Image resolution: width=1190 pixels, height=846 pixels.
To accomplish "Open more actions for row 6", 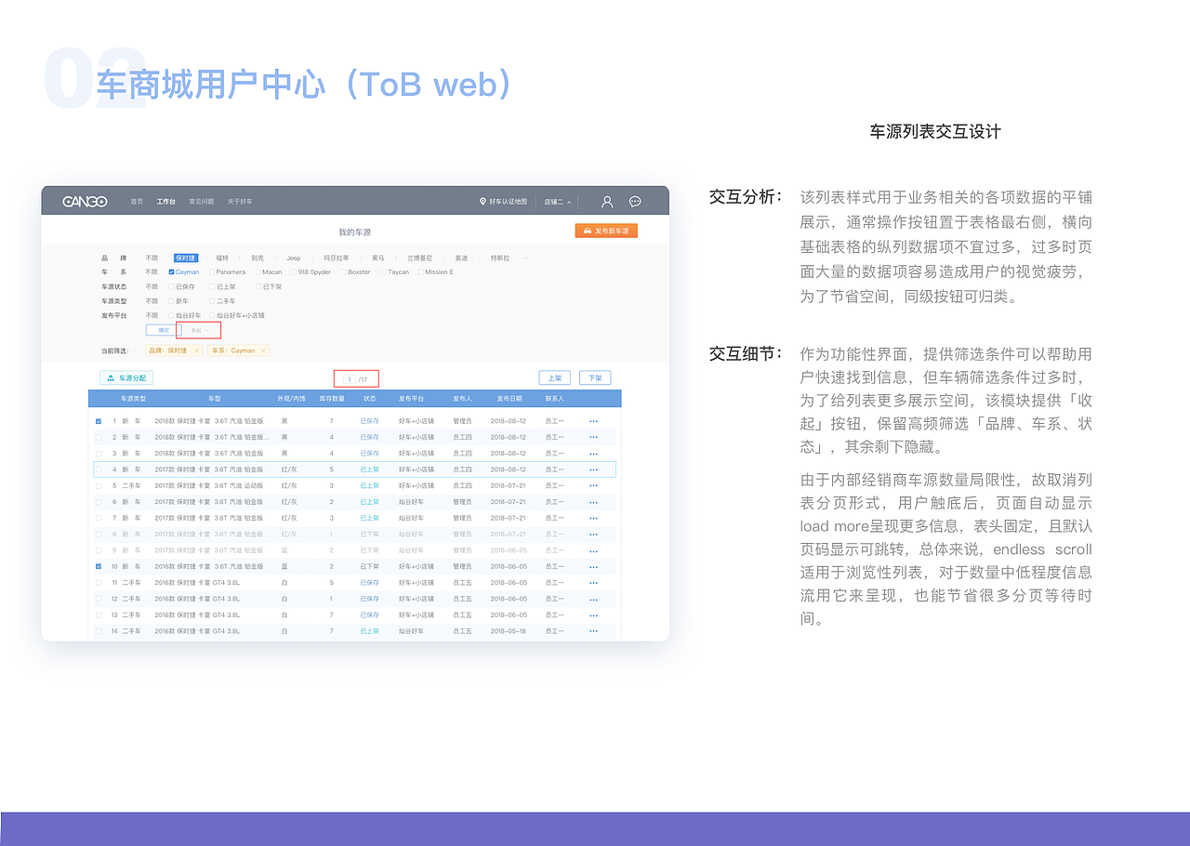I will [593, 502].
